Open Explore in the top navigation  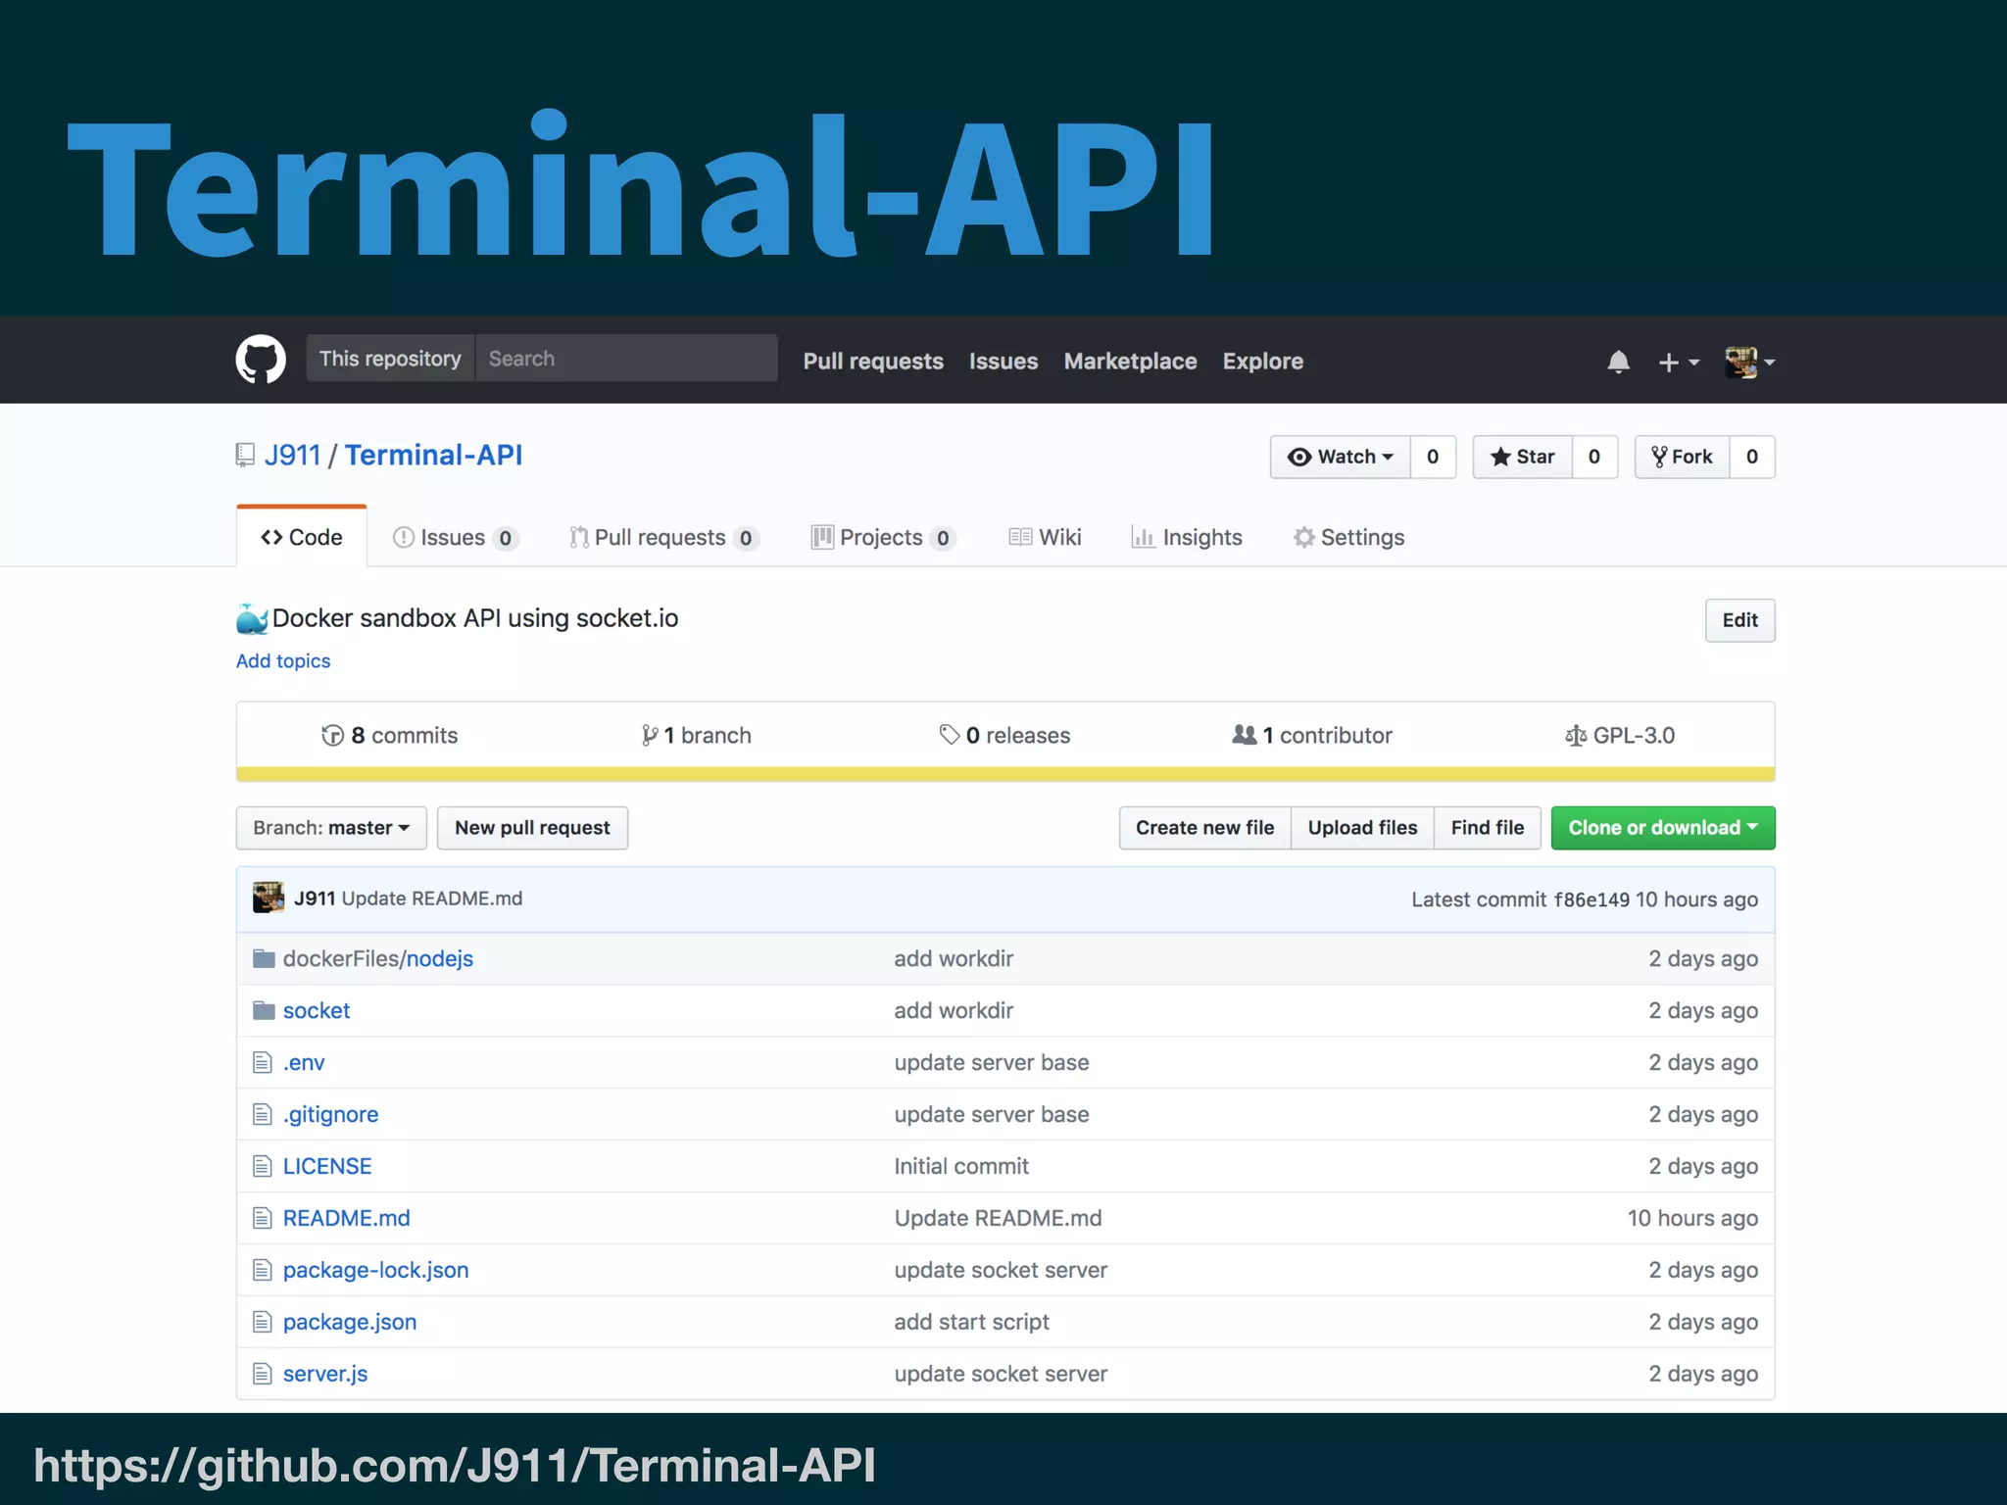tap(1263, 361)
